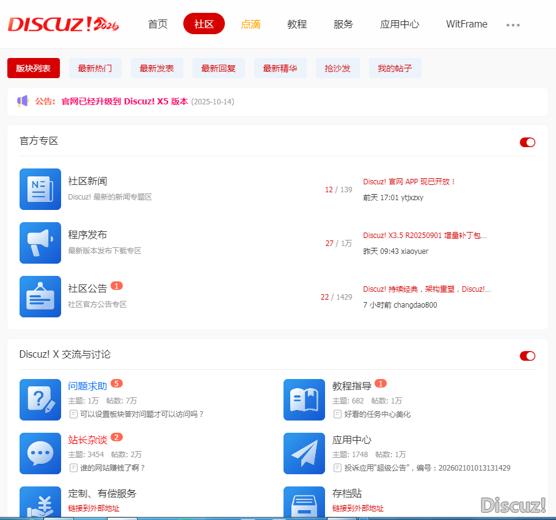556x520 pixels.
Task: Select the archive icon for 存档贴
Action: tap(304, 505)
